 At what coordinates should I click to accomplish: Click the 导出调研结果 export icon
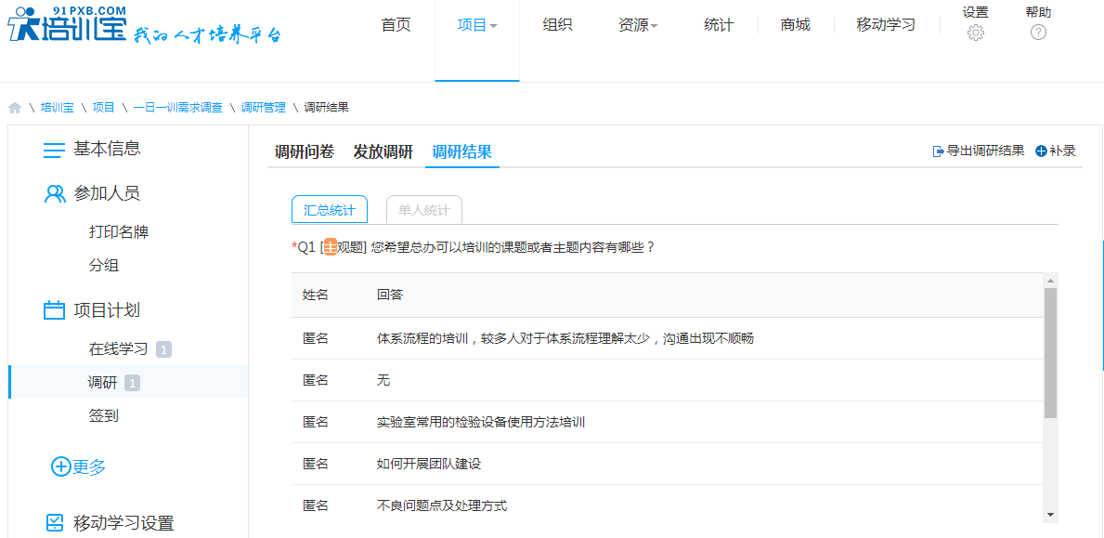pos(938,151)
